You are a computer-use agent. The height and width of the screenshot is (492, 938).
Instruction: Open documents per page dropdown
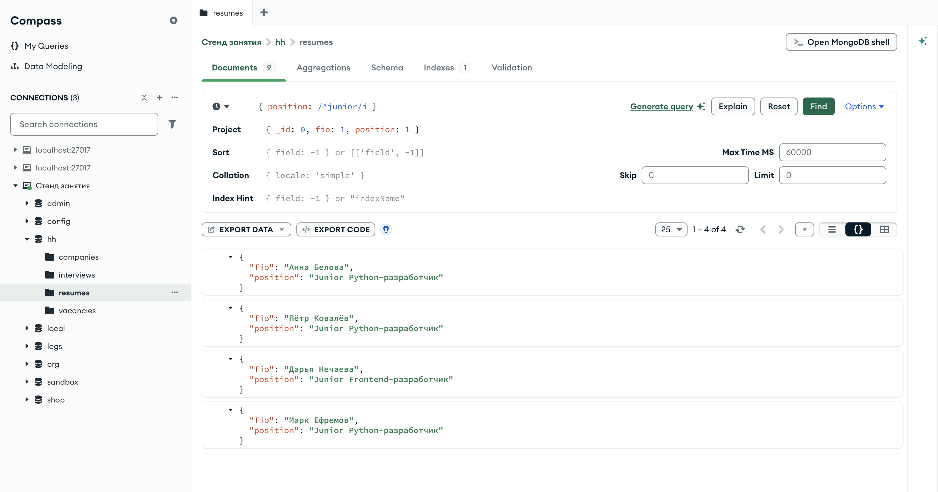671,229
